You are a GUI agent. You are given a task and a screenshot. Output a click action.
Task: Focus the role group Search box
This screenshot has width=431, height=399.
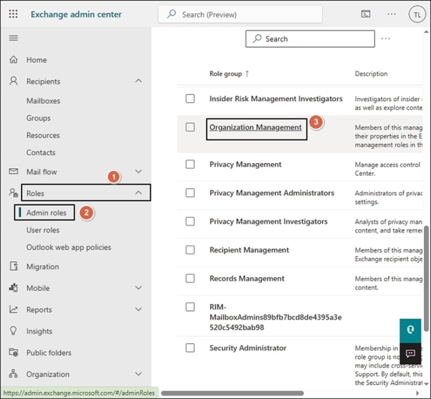click(x=310, y=39)
